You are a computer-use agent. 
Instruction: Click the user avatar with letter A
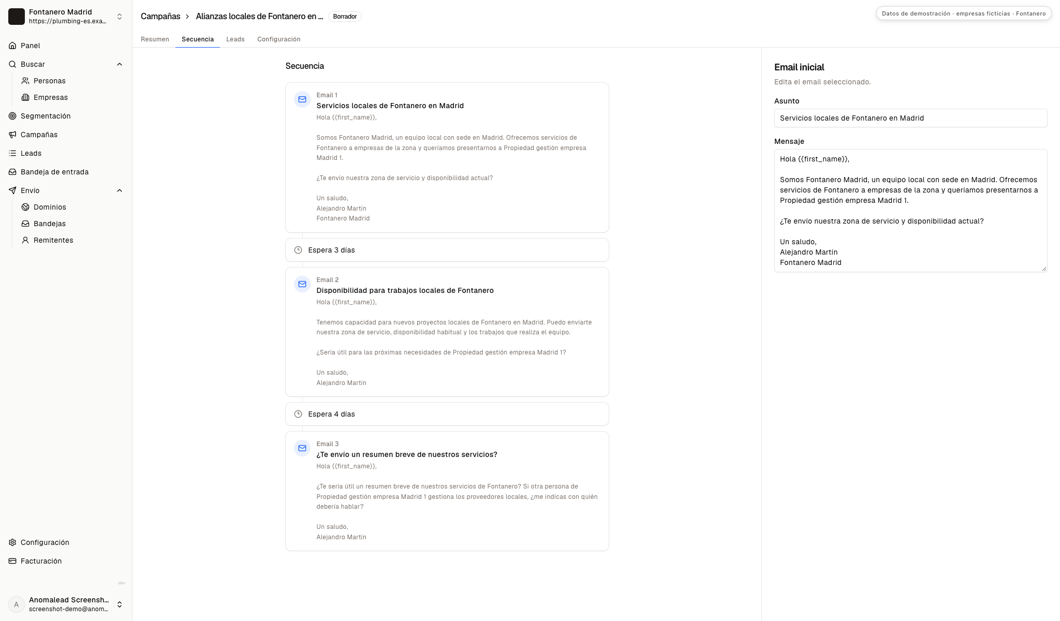(x=17, y=604)
